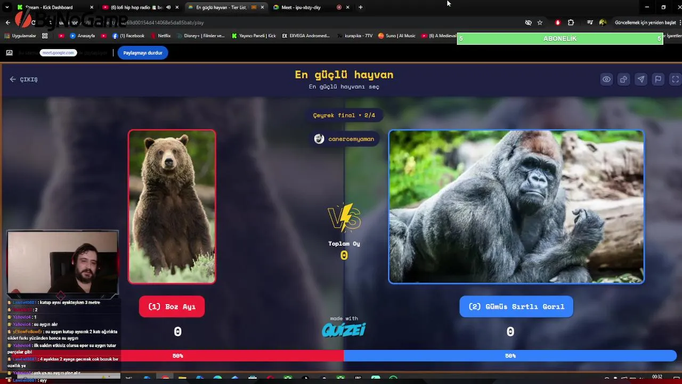Click the flag report icon
682x384 pixels.
[x=658, y=79]
